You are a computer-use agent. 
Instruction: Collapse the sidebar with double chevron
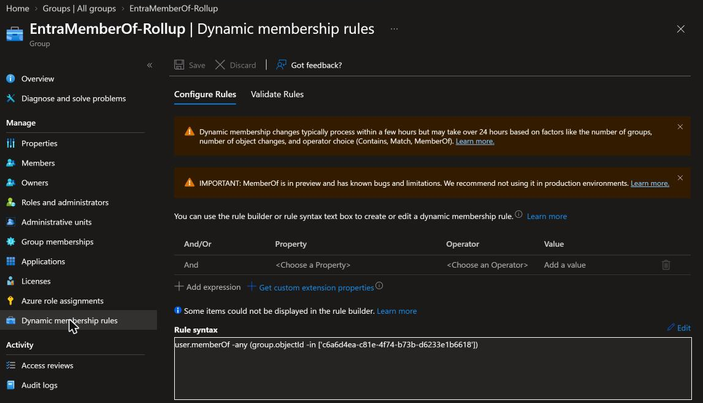150,65
